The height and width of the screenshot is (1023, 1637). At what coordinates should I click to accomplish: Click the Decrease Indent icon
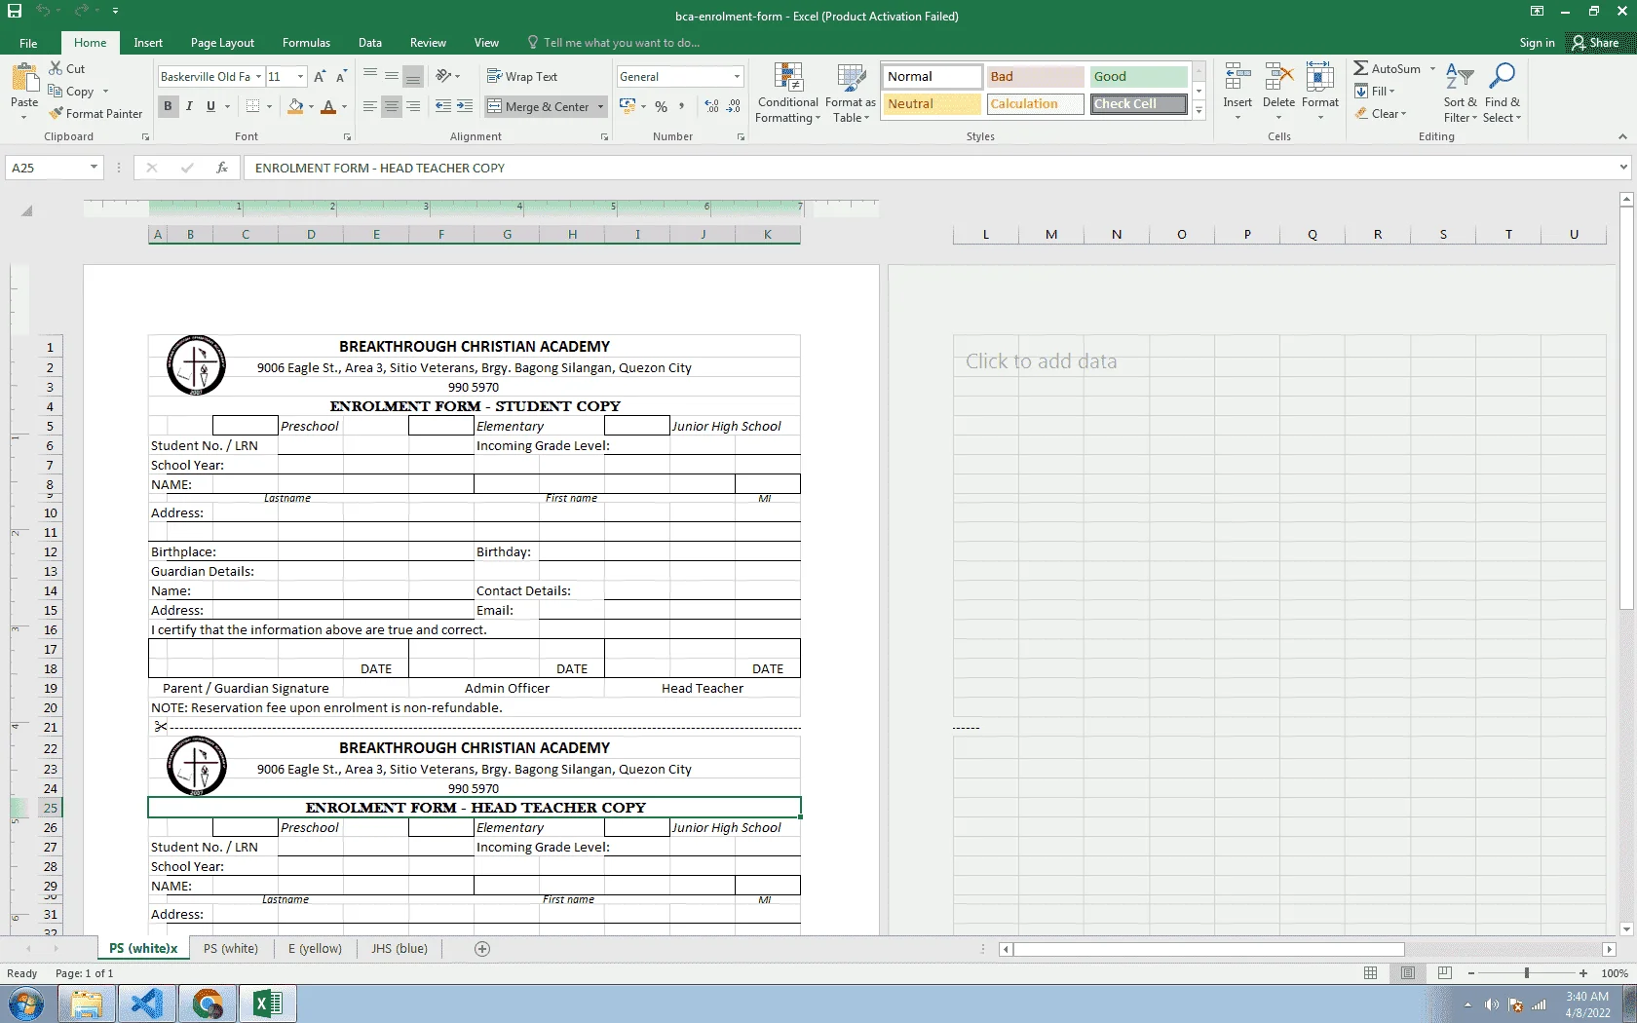[443, 106]
